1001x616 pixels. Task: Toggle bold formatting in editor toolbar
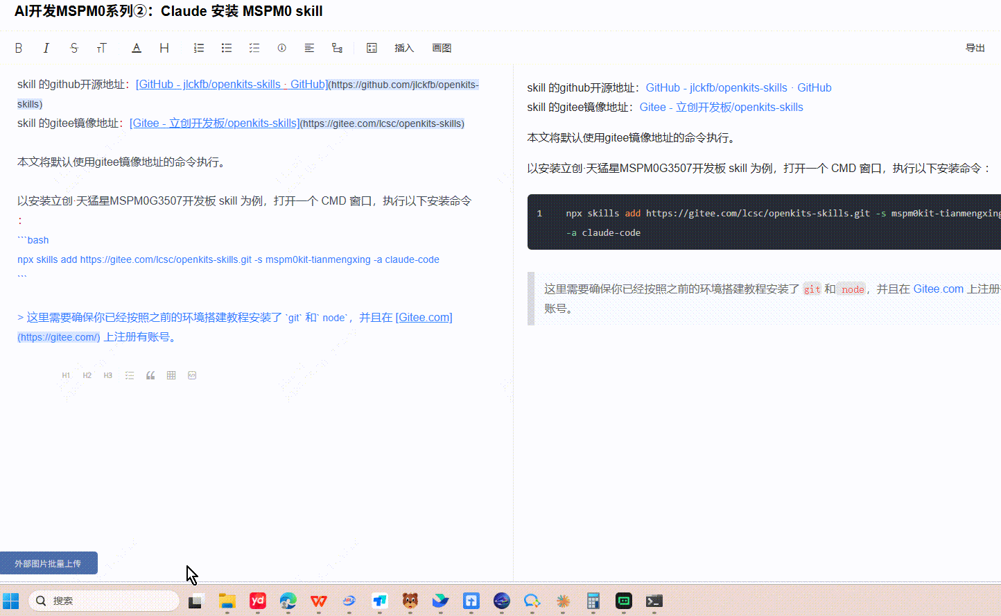(19, 48)
